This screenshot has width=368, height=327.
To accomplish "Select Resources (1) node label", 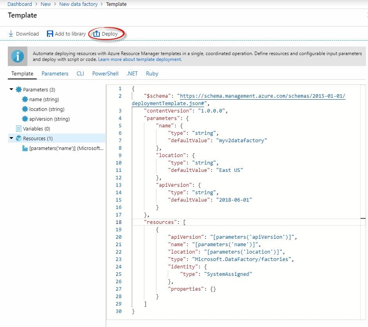I will click(38, 139).
